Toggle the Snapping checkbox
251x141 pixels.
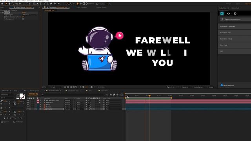click(x=97, y=4)
